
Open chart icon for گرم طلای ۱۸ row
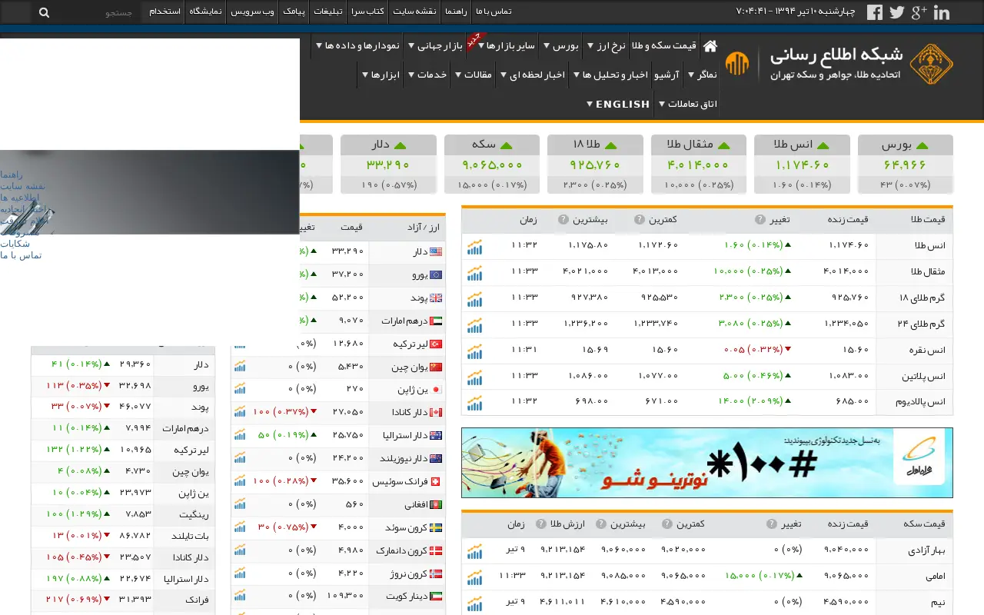pyautogui.click(x=475, y=299)
